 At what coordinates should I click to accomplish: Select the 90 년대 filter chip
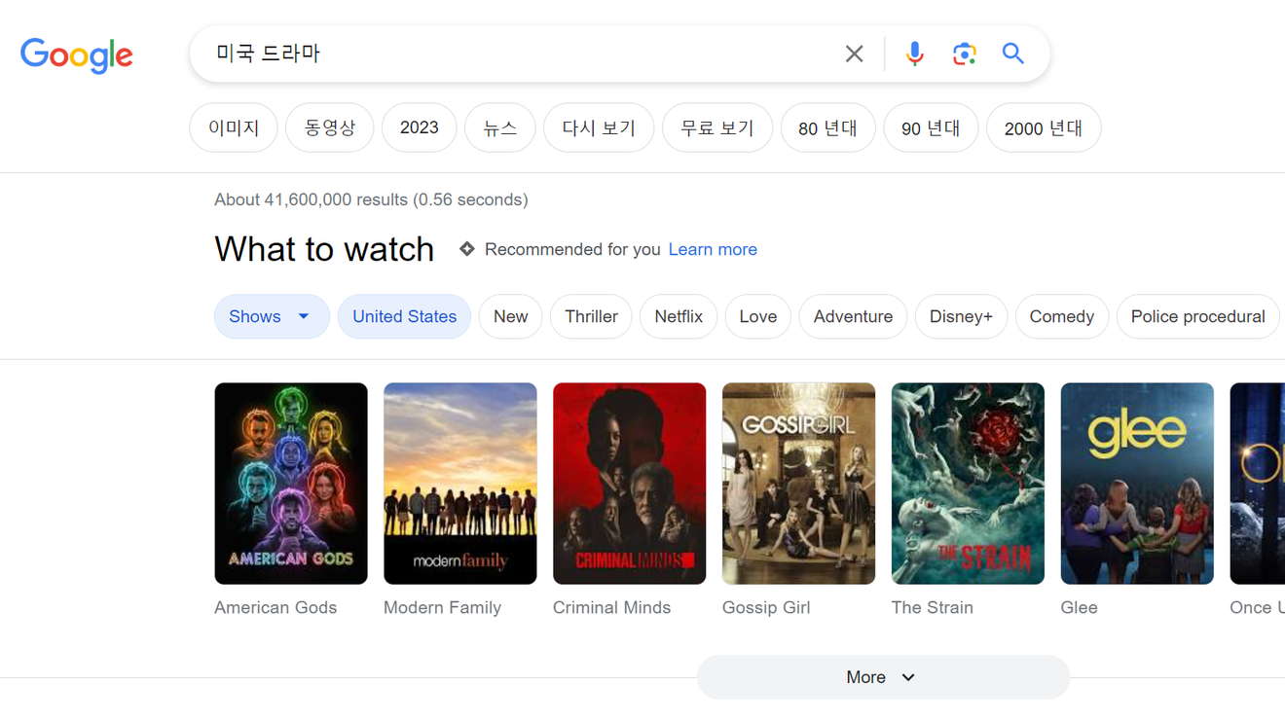pos(931,127)
